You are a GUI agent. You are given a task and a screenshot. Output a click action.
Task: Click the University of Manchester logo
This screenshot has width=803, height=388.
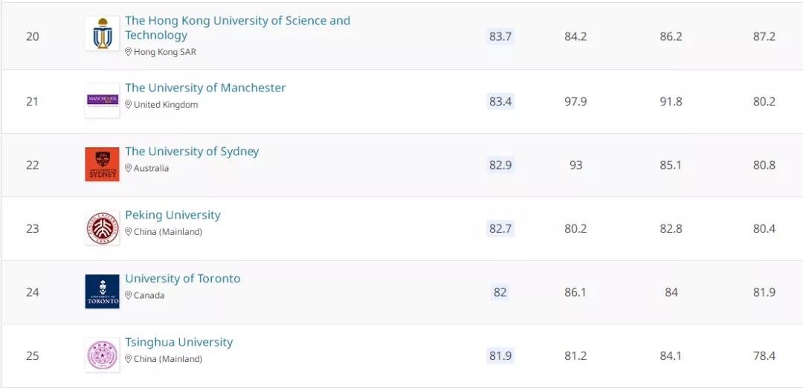pos(102,100)
